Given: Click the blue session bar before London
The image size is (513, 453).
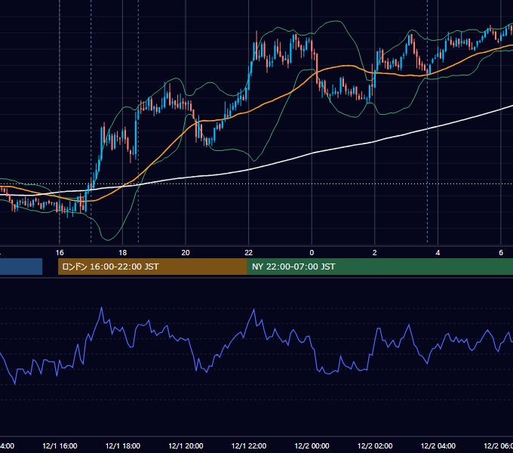Looking at the screenshot, I should (x=21, y=267).
